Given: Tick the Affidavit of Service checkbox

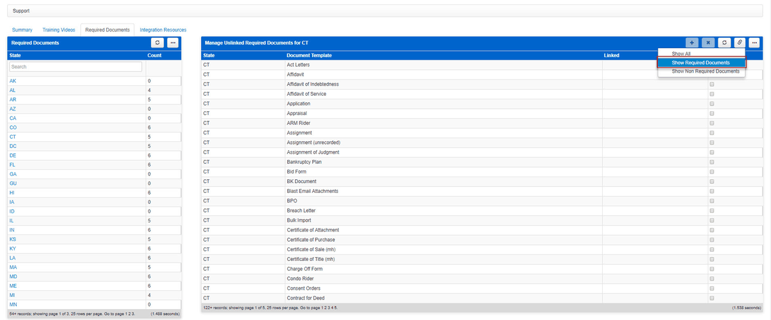Looking at the screenshot, I should tap(711, 94).
